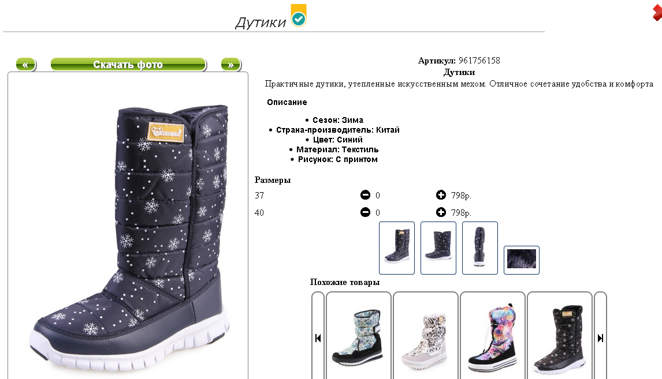The height and width of the screenshot is (379, 662).
Task: Select first boot thumbnail, front angle
Action: [397, 248]
